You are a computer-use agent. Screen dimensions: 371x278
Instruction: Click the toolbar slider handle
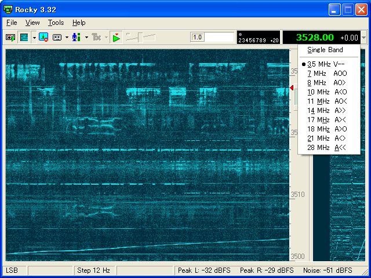(140, 37)
